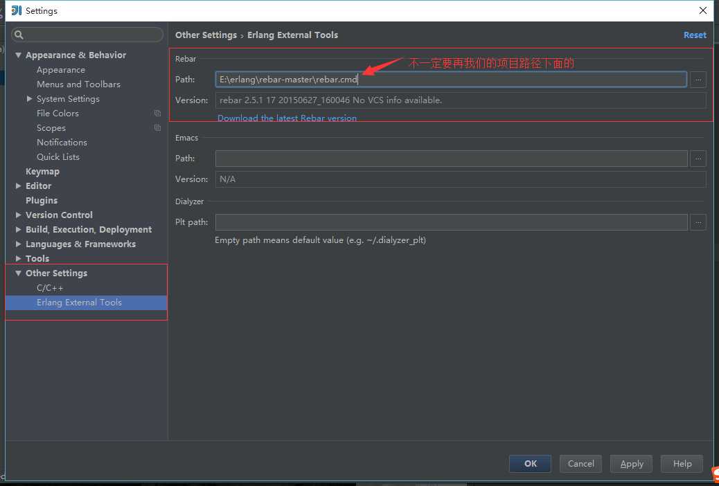The width and height of the screenshot is (719, 486).
Task: Open the Notifications settings page
Action: click(62, 142)
